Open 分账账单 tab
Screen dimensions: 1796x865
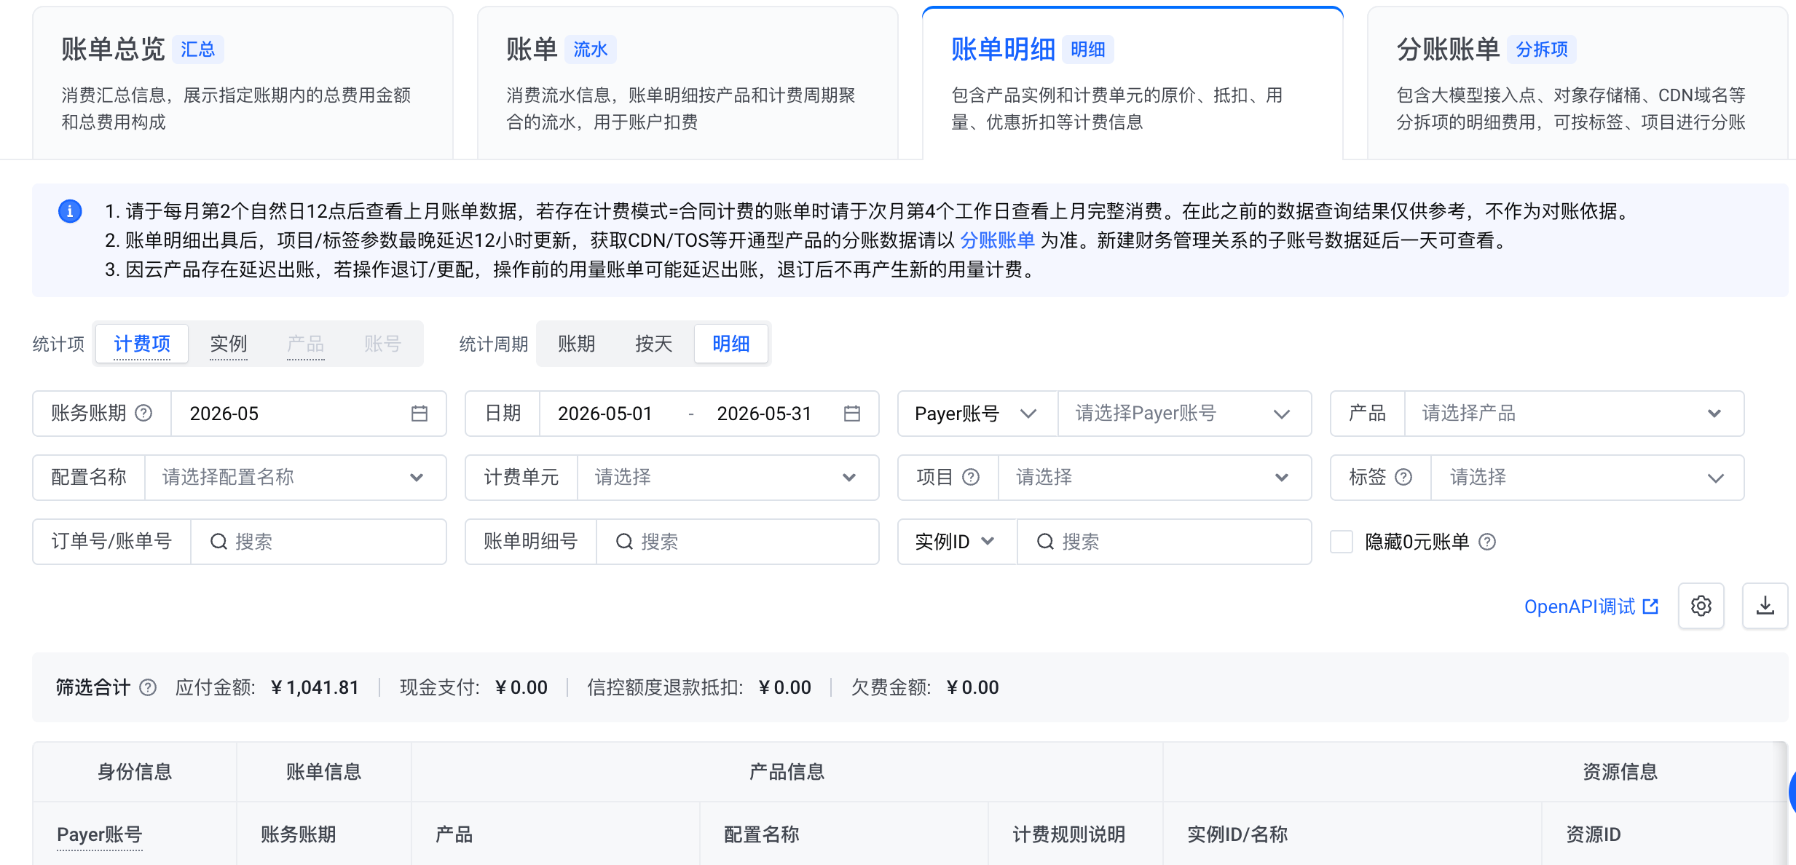click(1578, 83)
